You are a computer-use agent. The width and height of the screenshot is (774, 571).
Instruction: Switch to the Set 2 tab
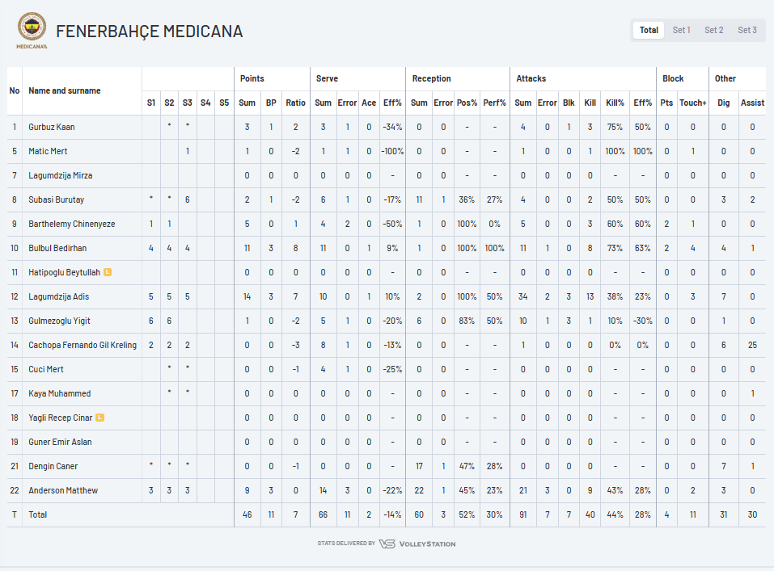[714, 30]
